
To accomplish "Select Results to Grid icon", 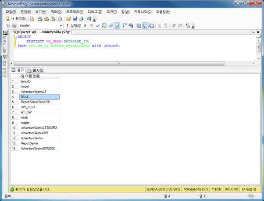I will (145, 25).
